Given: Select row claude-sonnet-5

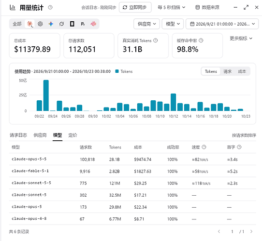Looking at the screenshot, I should 132,195.
